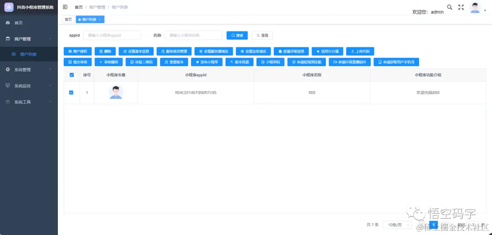Click the 提交审核 button
Image resolution: width=492 pixels, height=235 pixels.
[x=77, y=62]
